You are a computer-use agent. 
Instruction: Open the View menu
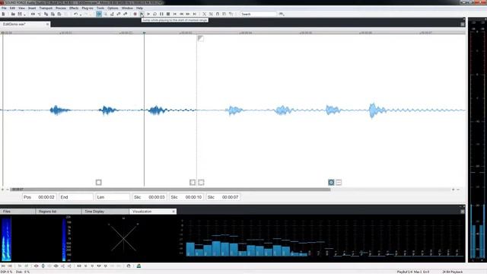tap(22, 8)
